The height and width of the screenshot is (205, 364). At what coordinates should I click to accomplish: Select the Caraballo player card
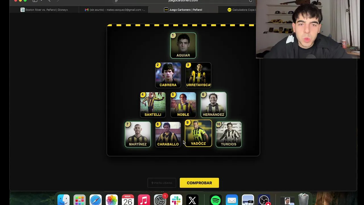[168, 134]
